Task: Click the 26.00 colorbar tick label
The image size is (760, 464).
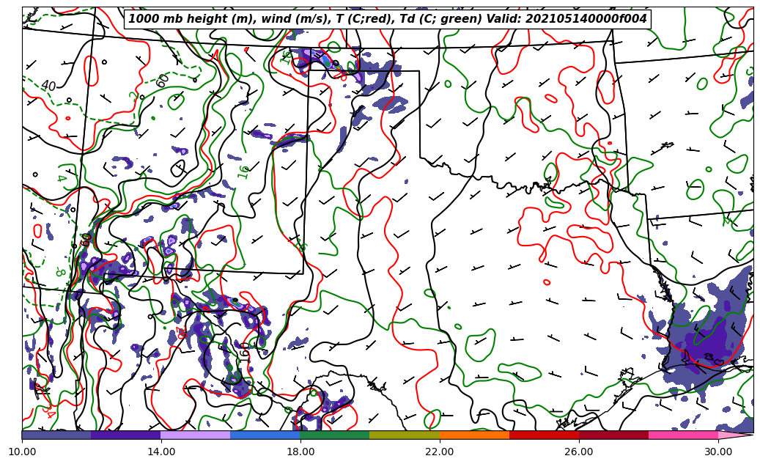Action: point(579,452)
